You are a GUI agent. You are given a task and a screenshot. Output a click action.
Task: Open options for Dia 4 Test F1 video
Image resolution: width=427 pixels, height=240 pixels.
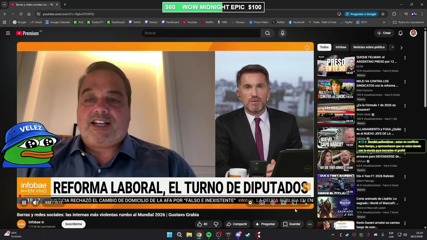coord(405,177)
